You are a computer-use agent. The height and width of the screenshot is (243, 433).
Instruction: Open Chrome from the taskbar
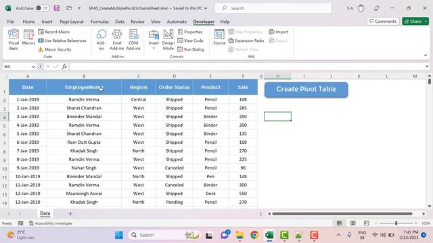click(254, 235)
